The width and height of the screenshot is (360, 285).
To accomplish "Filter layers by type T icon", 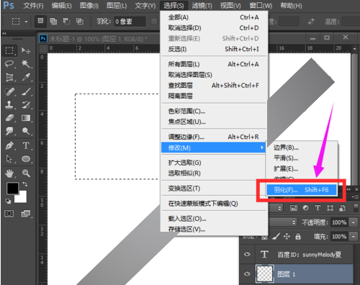I will coord(318,208).
